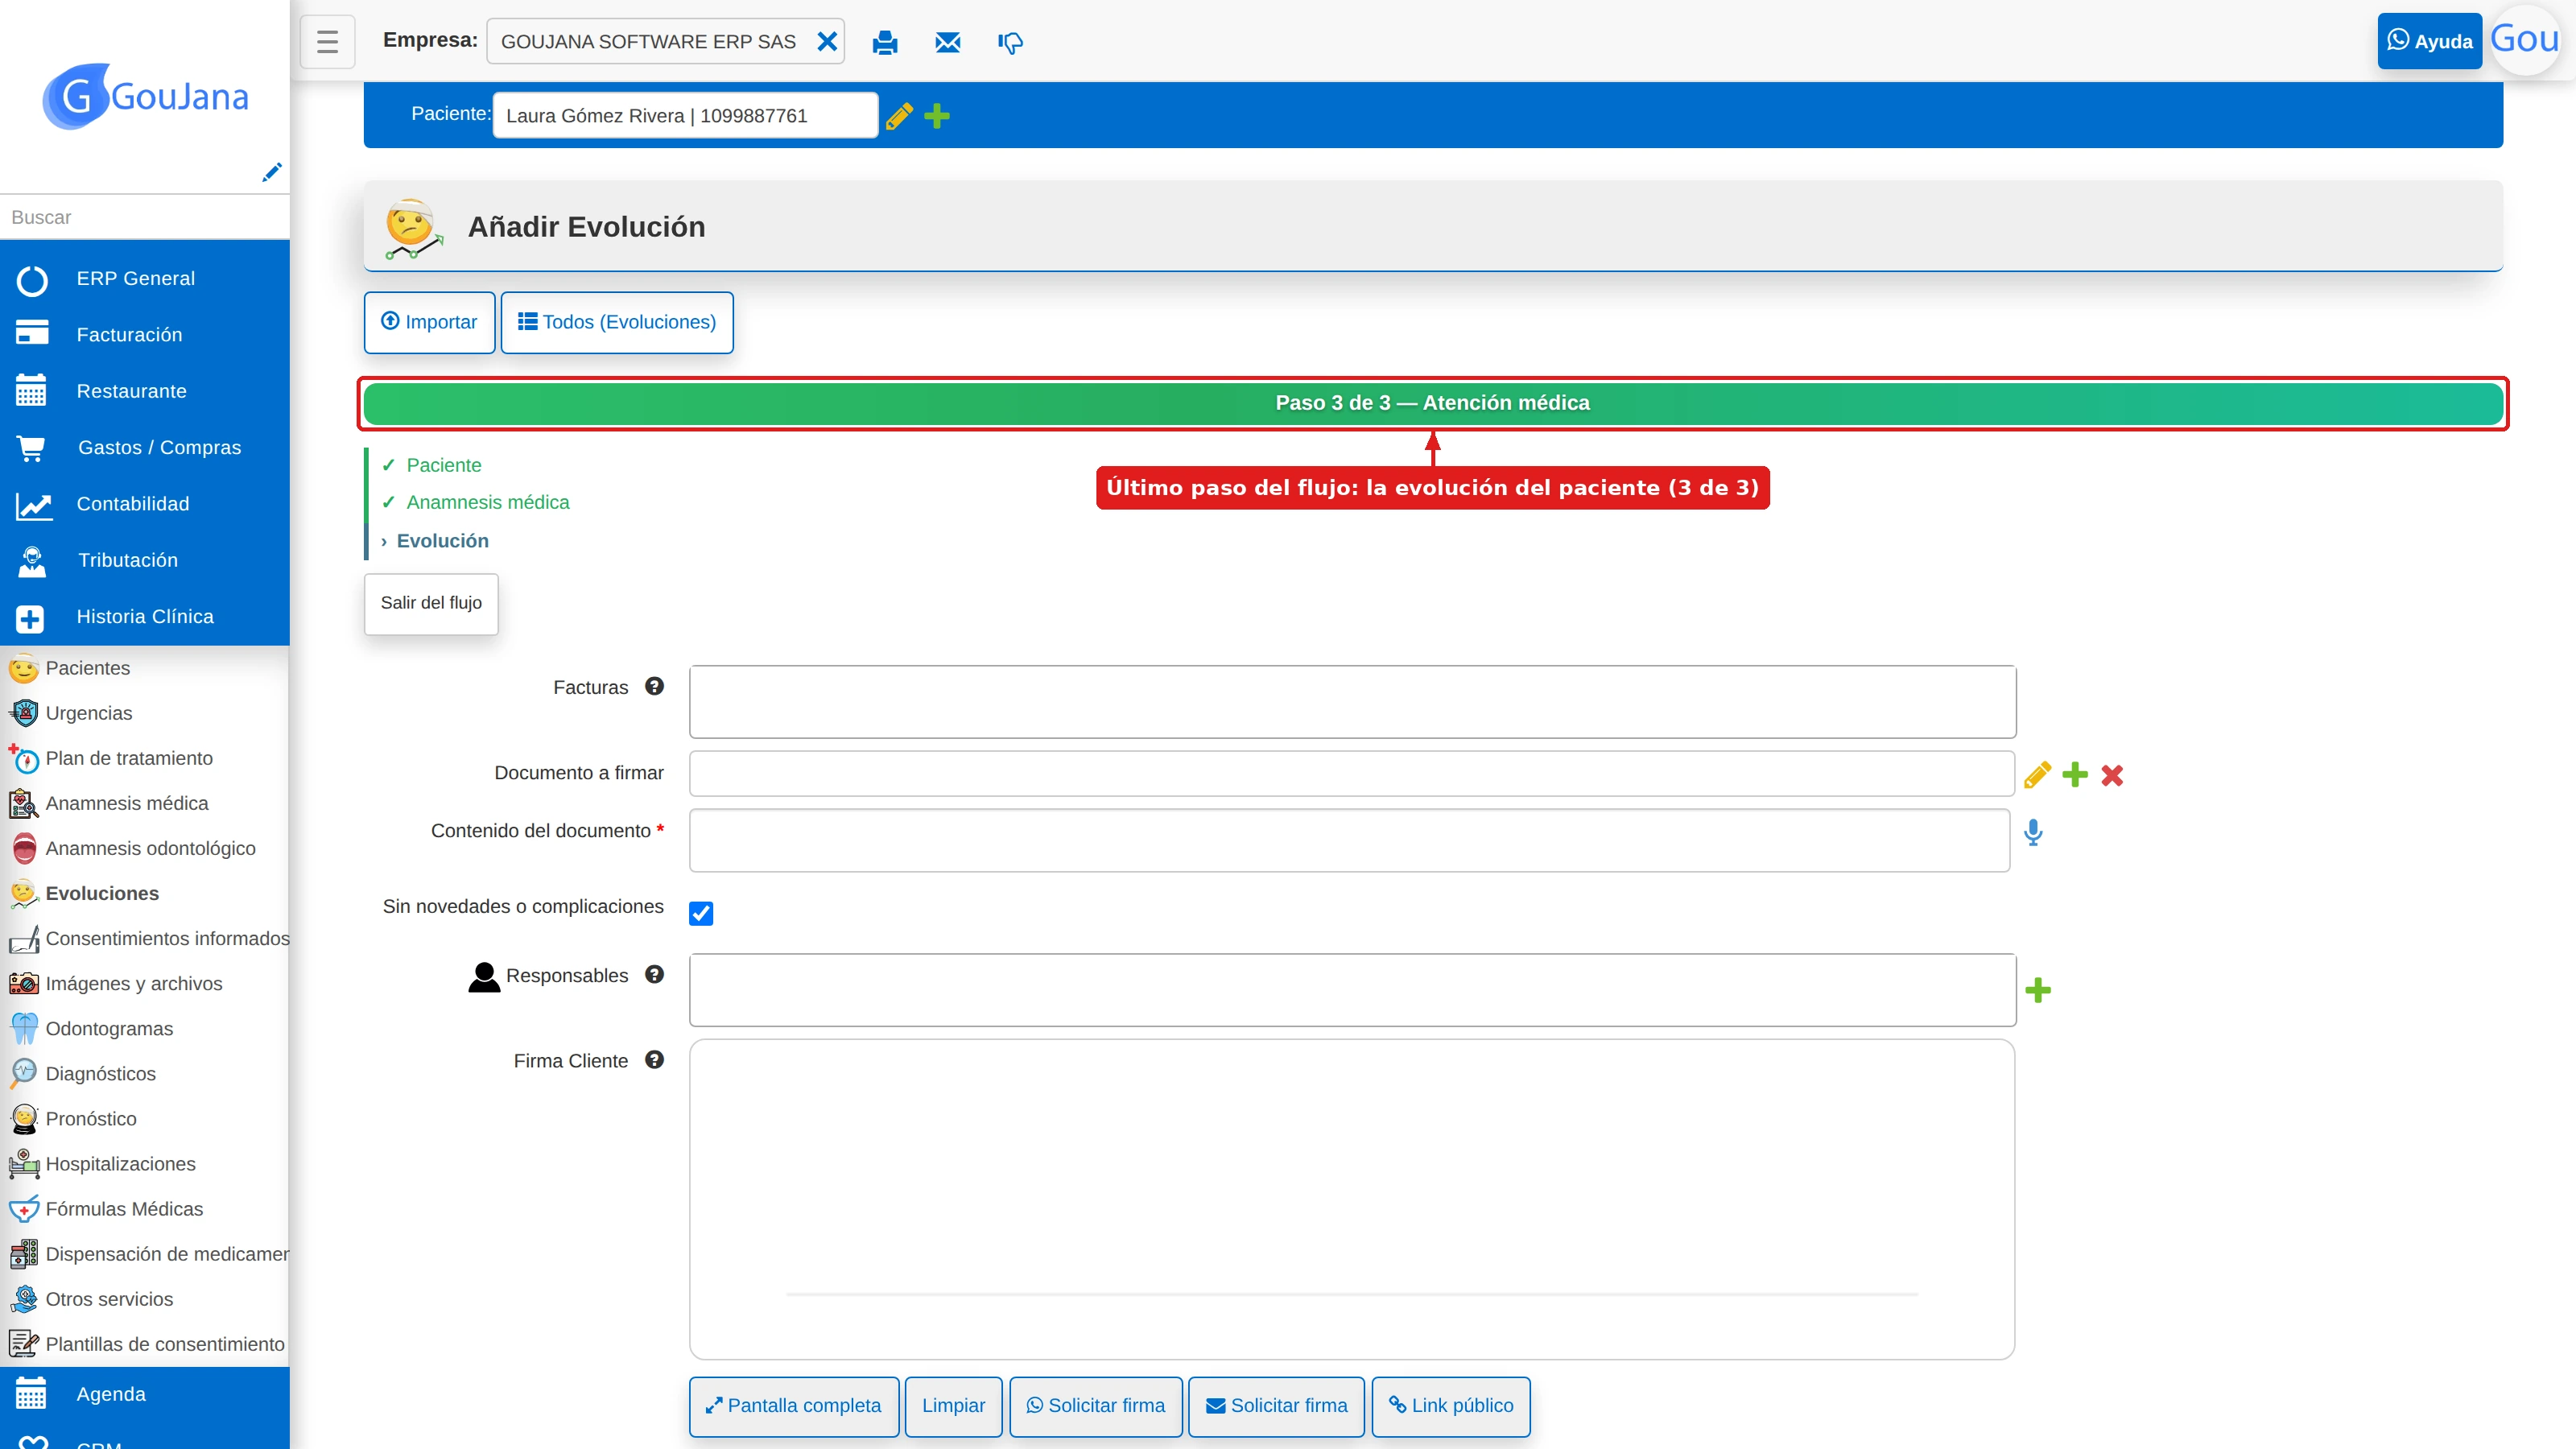This screenshot has width=2576, height=1449.
Task: Click Salir del flujo button
Action: (x=431, y=603)
